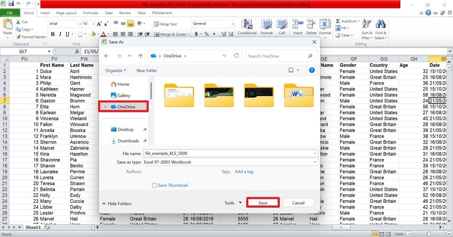453x237 pixels.
Task: Open the Tools dropdown
Action: (233, 203)
